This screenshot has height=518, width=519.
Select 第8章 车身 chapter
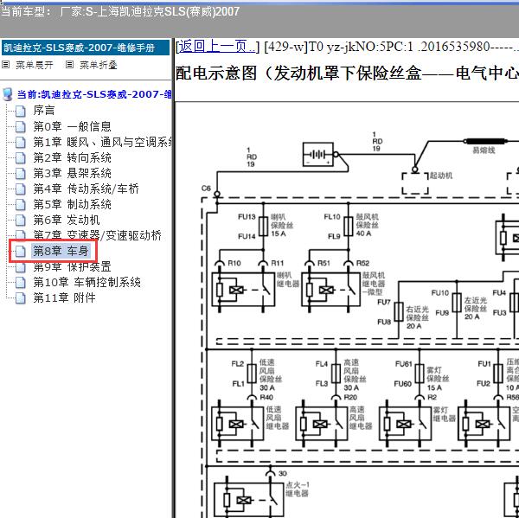pos(61,251)
